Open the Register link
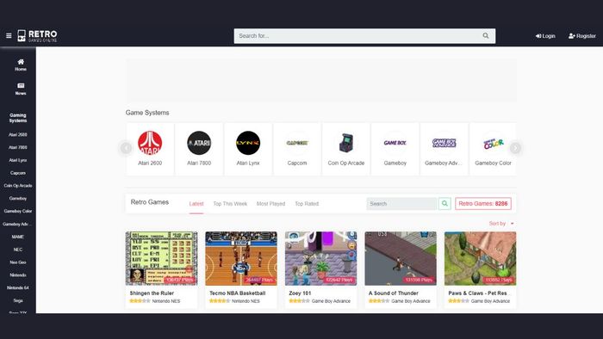Image resolution: width=603 pixels, height=339 pixels. pos(581,35)
